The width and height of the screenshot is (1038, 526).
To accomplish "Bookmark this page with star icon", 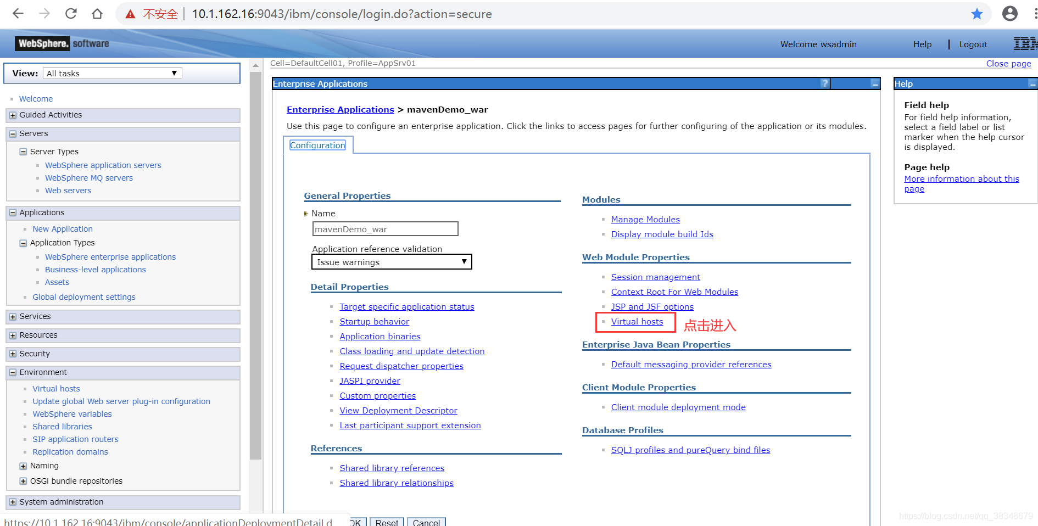I will pos(976,14).
